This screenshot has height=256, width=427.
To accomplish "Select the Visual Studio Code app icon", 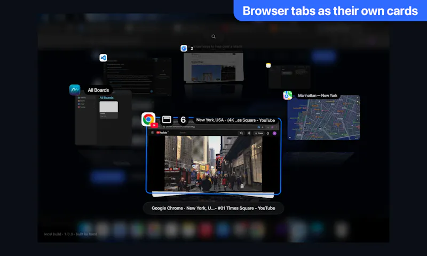I will [103, 58].
